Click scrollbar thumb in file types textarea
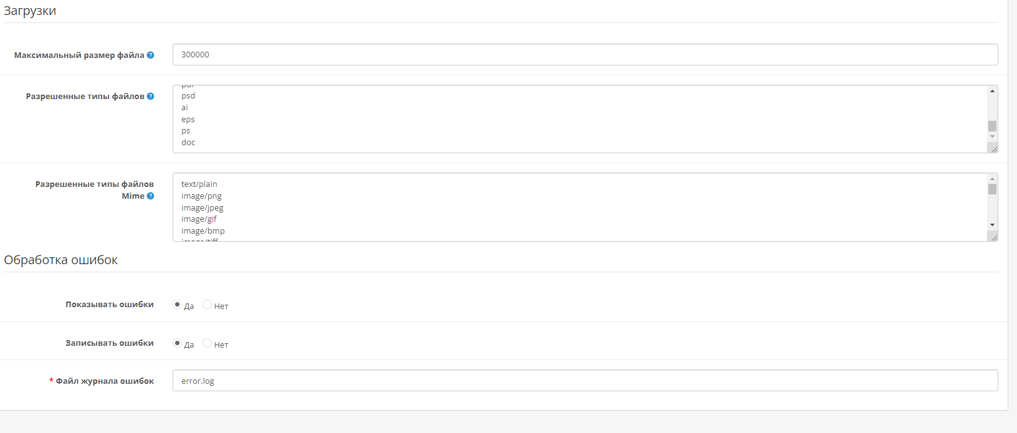 (992, 126)
